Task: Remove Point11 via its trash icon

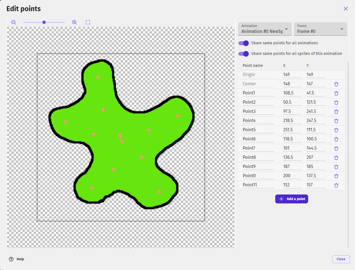Action: (x=336, y=185)
